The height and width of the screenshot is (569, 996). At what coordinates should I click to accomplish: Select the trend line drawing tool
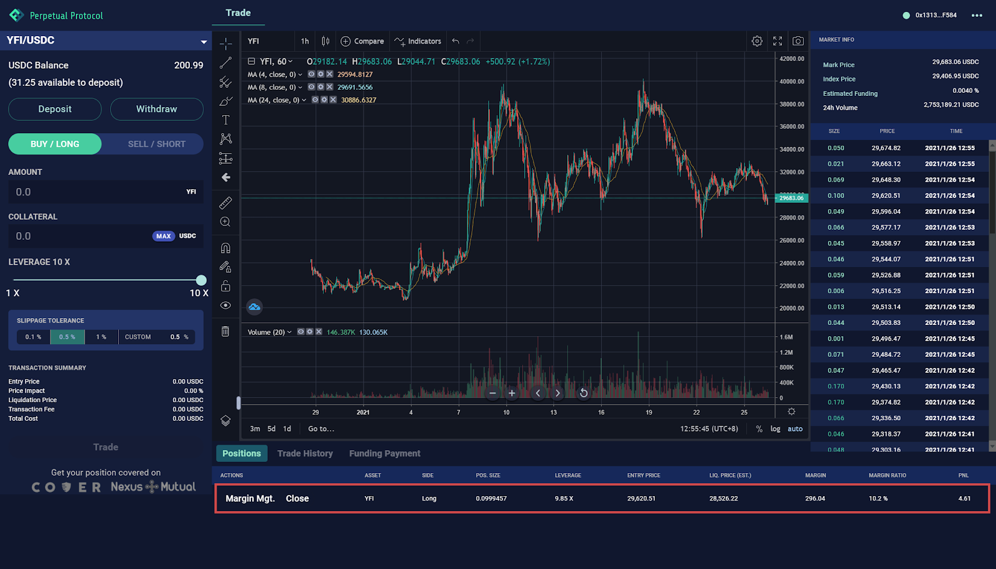tap(225, 63)
